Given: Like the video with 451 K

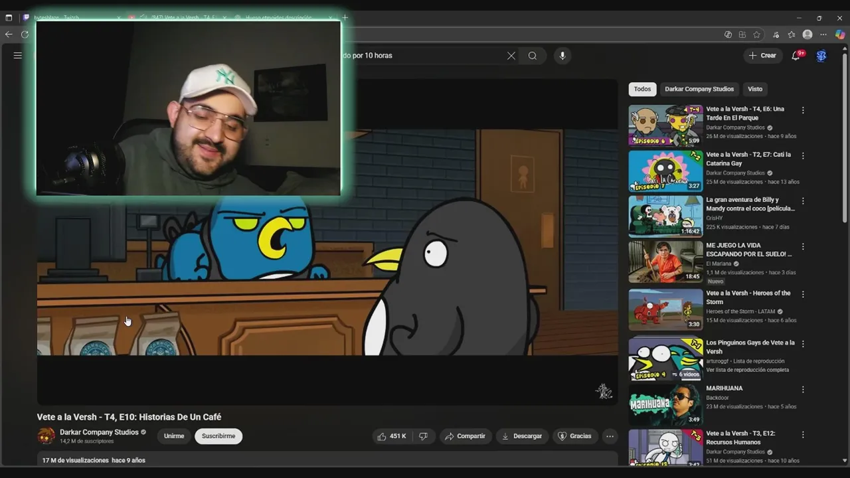Looking at the screenshot, I should (391, 436).
